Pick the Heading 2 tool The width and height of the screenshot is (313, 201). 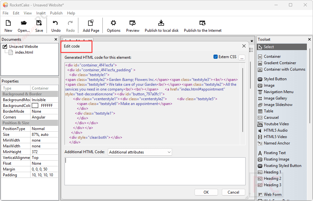pyautogui.click(x=269, y=179)
